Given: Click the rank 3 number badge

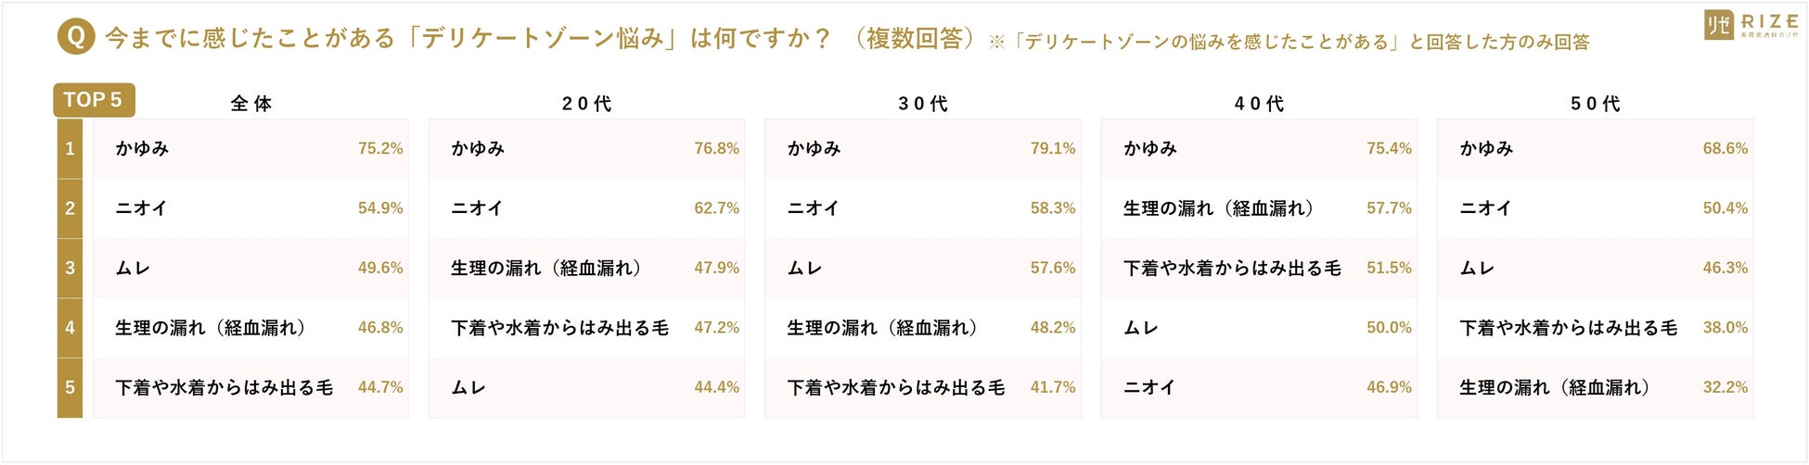Looking at the screenshot, I should click(70, 268).
